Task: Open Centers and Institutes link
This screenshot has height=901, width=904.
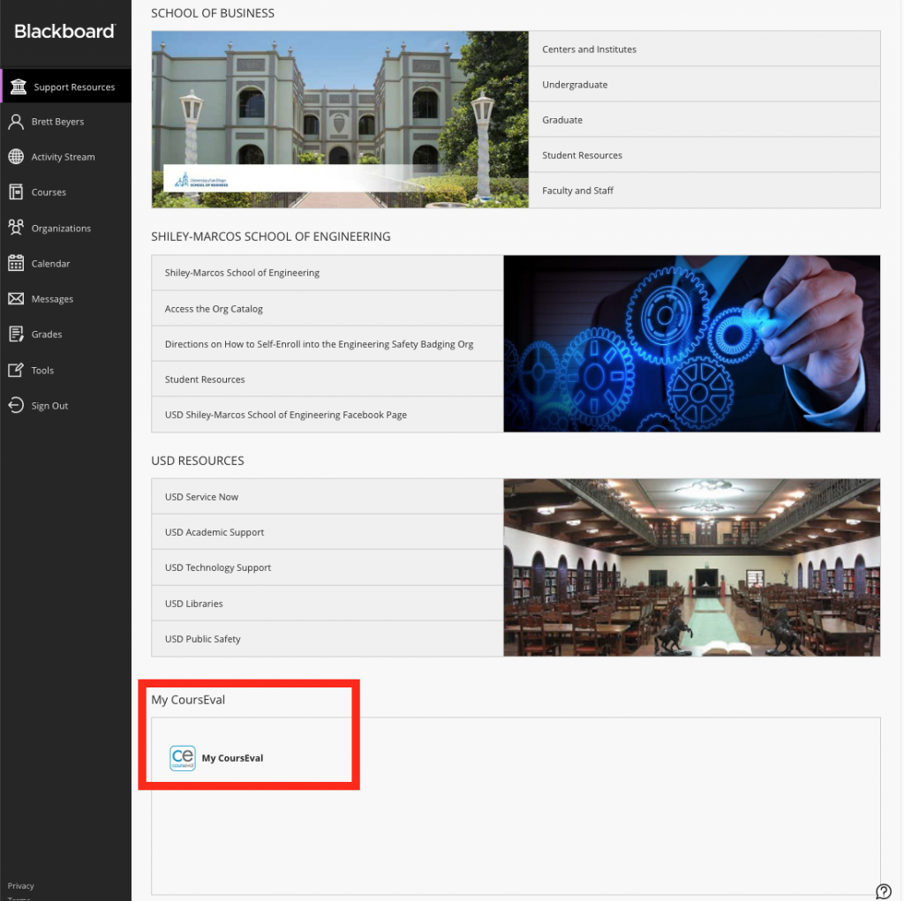Action: [x=704, y=49]
